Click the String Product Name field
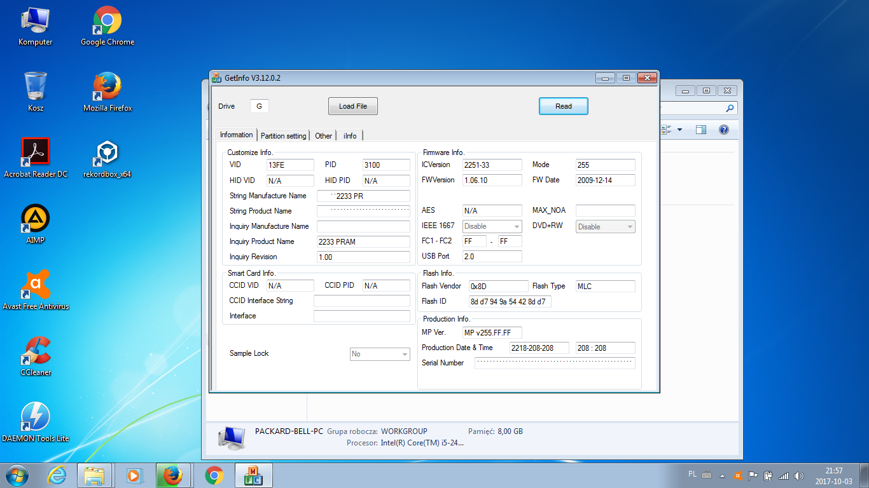 pyautogui.click(x=364, y=211)
